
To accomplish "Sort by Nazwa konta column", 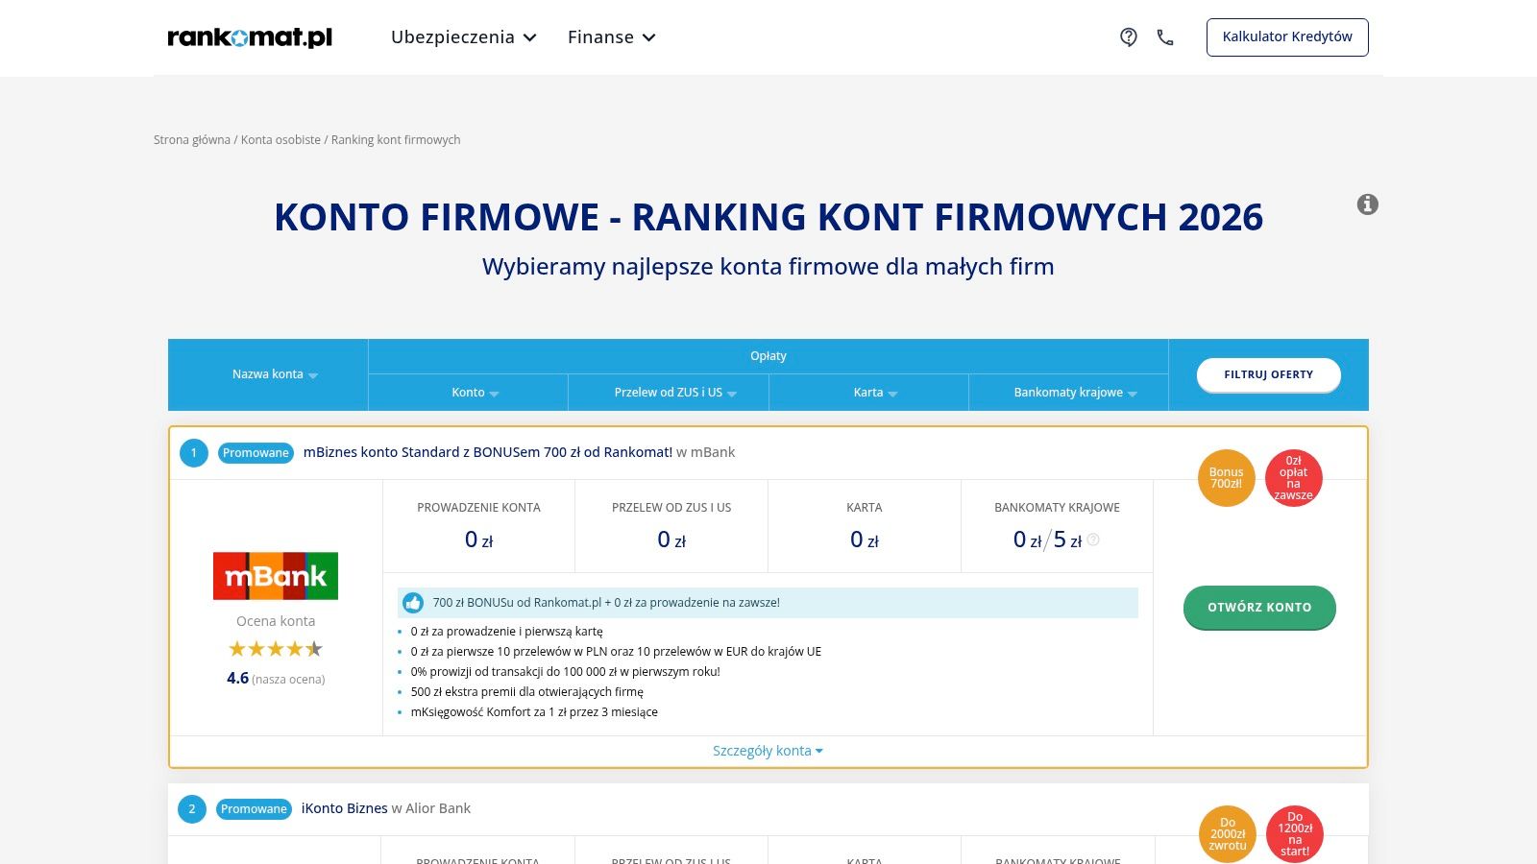I will (x=275, y=374).
